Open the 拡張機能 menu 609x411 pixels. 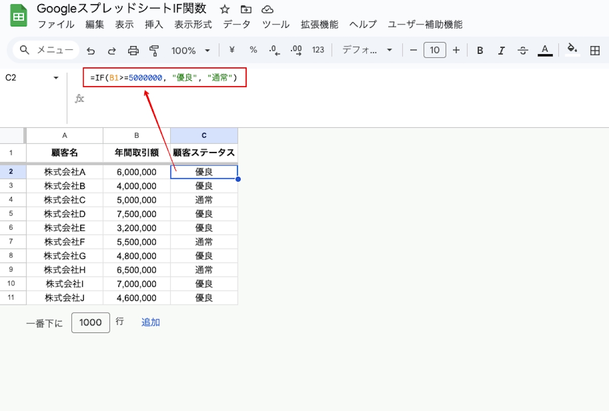(319, 24)
